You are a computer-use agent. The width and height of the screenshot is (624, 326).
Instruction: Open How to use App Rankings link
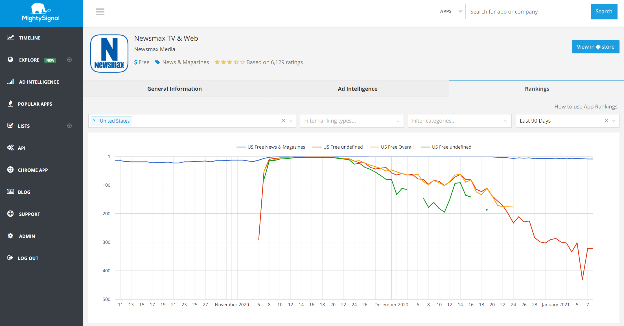point(586,107)
